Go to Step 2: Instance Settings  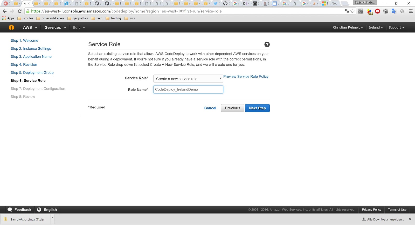coord(31,49)
